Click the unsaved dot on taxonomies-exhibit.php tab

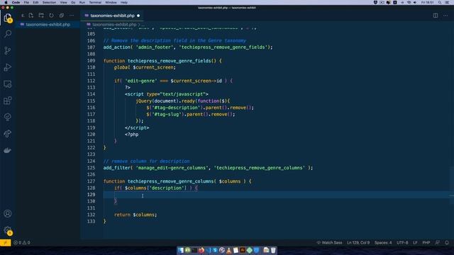point(138,16)
